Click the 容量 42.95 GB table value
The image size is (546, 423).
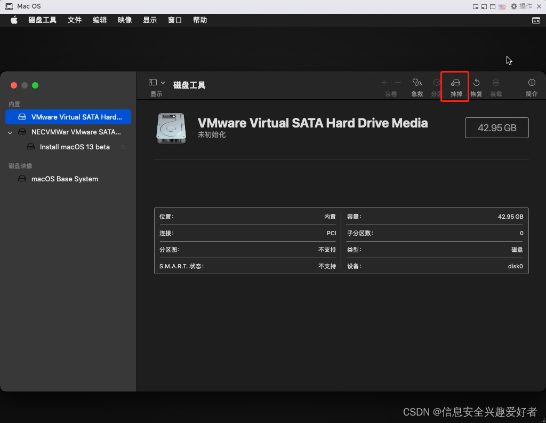point(510,217)
